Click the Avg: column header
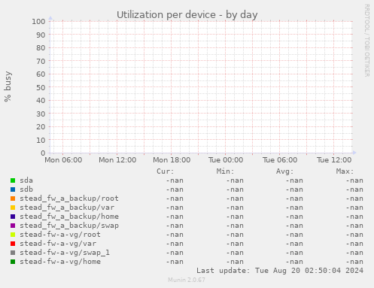This screenshot has width=374, height=288. pos(284,171)
